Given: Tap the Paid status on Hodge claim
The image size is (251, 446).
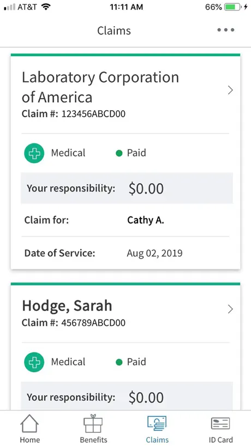Looking at the screenshot, I should tap(131, 362).
